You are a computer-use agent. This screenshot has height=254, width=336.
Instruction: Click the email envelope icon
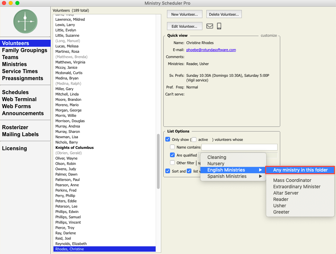[x=210, y=26]
